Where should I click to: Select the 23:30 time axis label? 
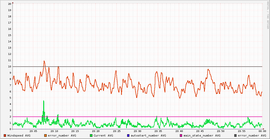[x=137, y=131]
